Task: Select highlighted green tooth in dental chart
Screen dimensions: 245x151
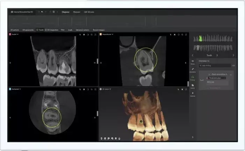Action: click(201, 38)
